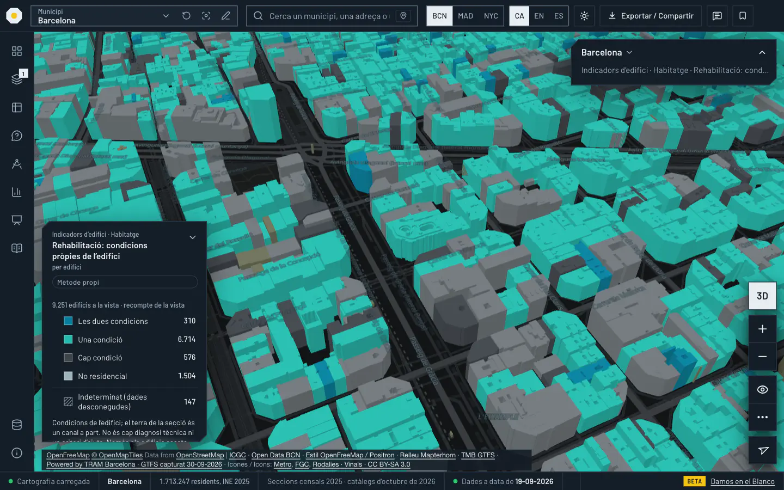Click the magnifier search icon

258,16
